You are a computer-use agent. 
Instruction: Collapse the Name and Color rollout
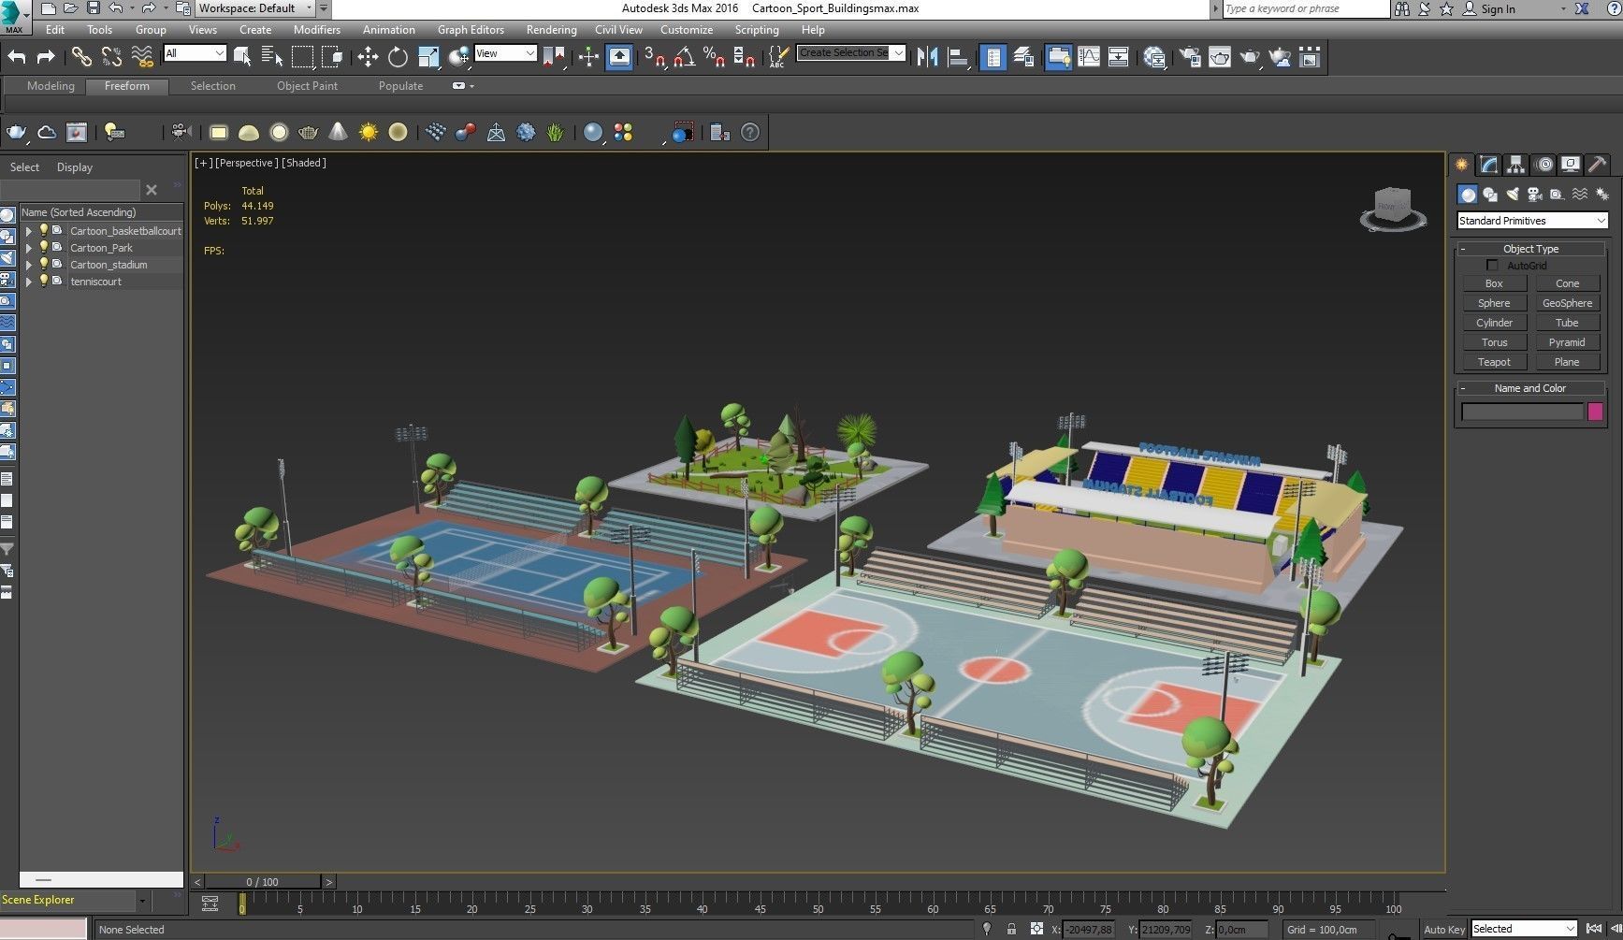[1530, 388]
